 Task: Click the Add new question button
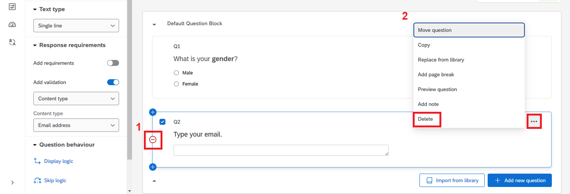pyautogui.click(x=520, y=180)
